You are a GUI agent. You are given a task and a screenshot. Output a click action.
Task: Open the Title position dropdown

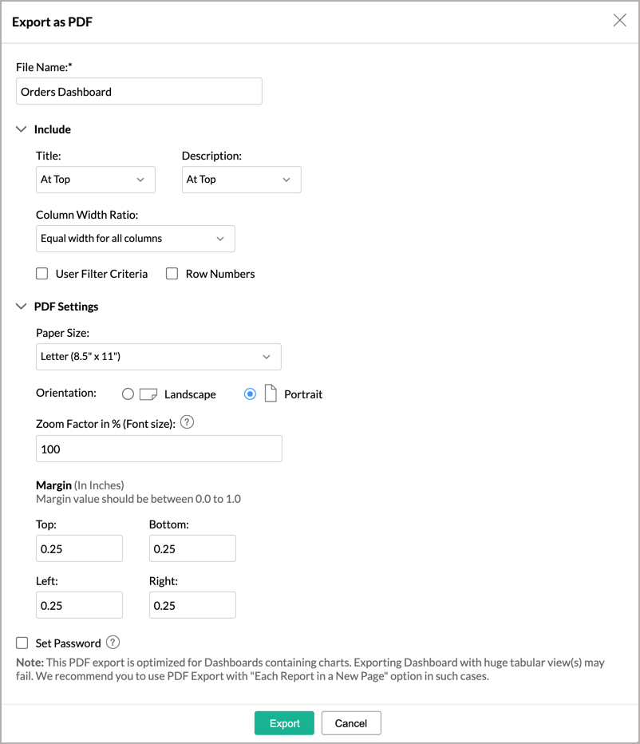[95, 179]
